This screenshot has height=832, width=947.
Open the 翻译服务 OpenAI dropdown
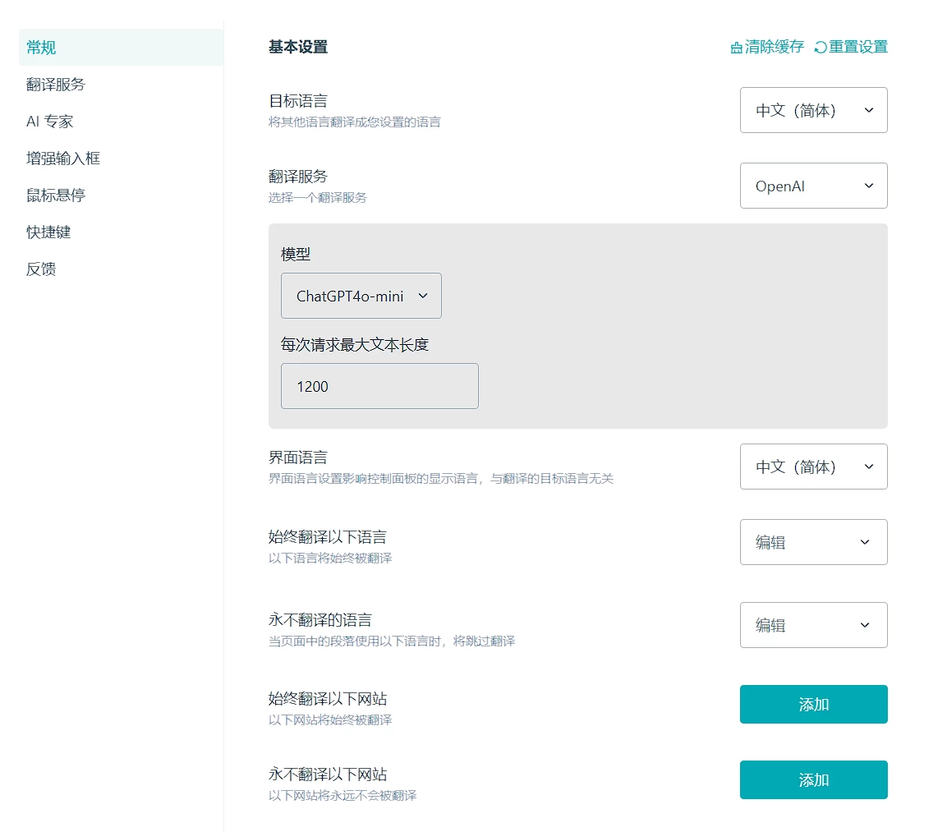(x=813, y=186)
